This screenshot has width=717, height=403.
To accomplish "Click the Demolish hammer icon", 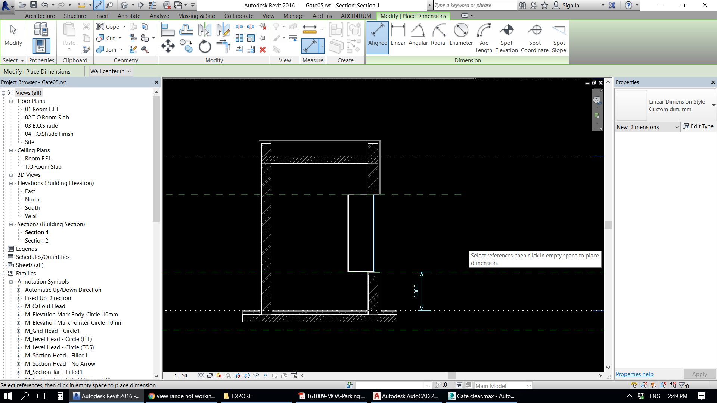I will pos(145,50).
